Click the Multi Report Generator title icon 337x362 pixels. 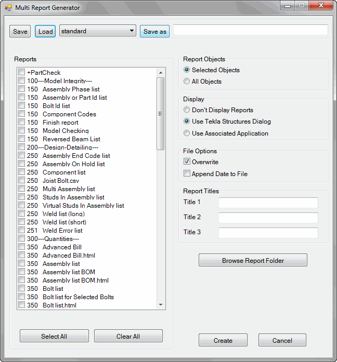click(x=8, y=8)
